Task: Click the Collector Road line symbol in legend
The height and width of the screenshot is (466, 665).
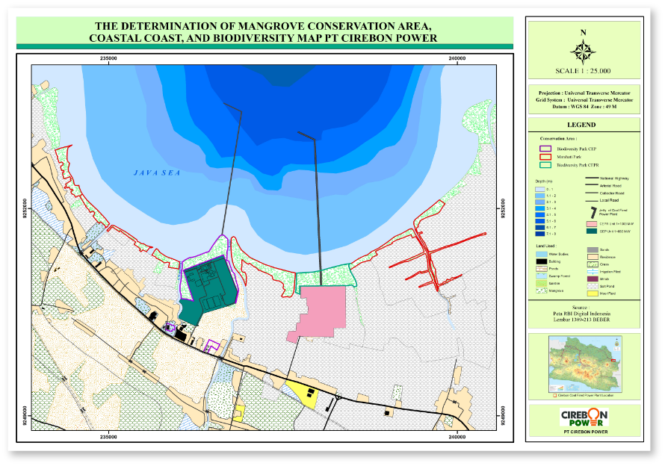Action: (591, 193)
